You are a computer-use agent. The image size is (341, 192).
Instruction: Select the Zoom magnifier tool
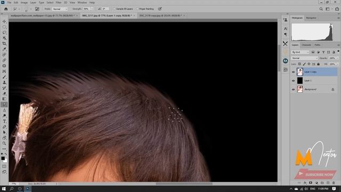click(4, 143)
